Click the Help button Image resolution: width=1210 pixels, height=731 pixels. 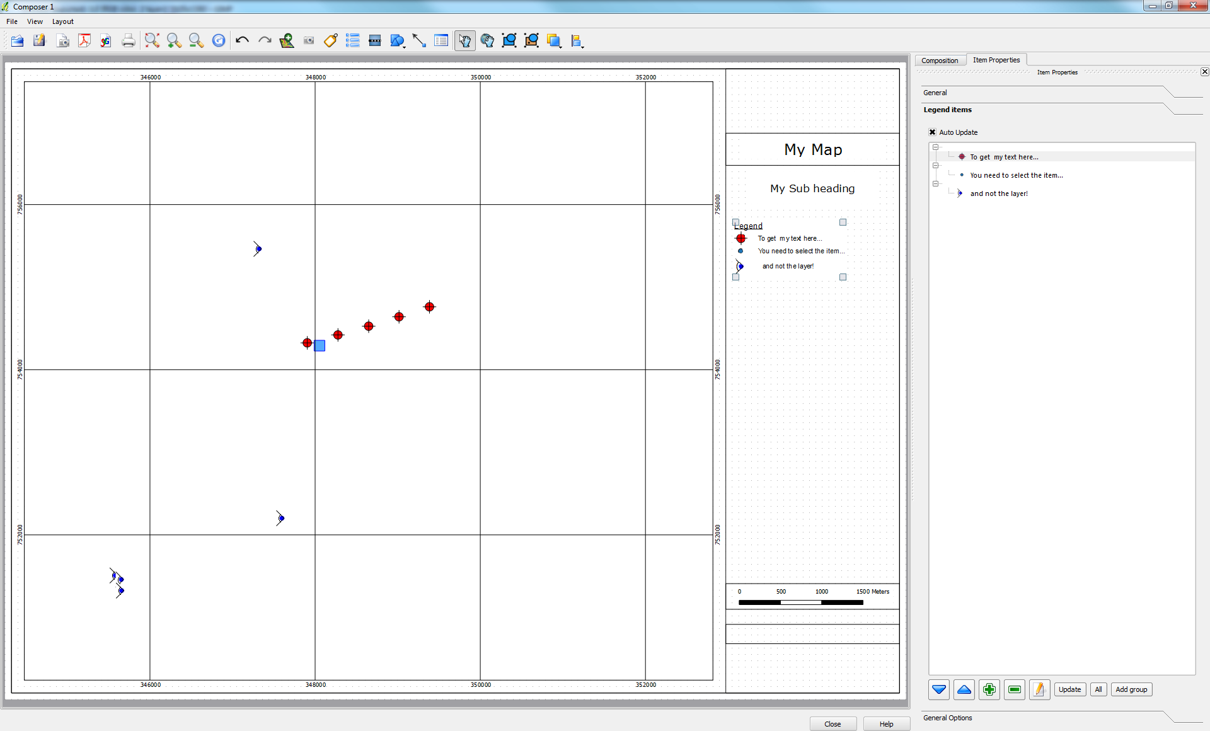(x=887, y=724)
